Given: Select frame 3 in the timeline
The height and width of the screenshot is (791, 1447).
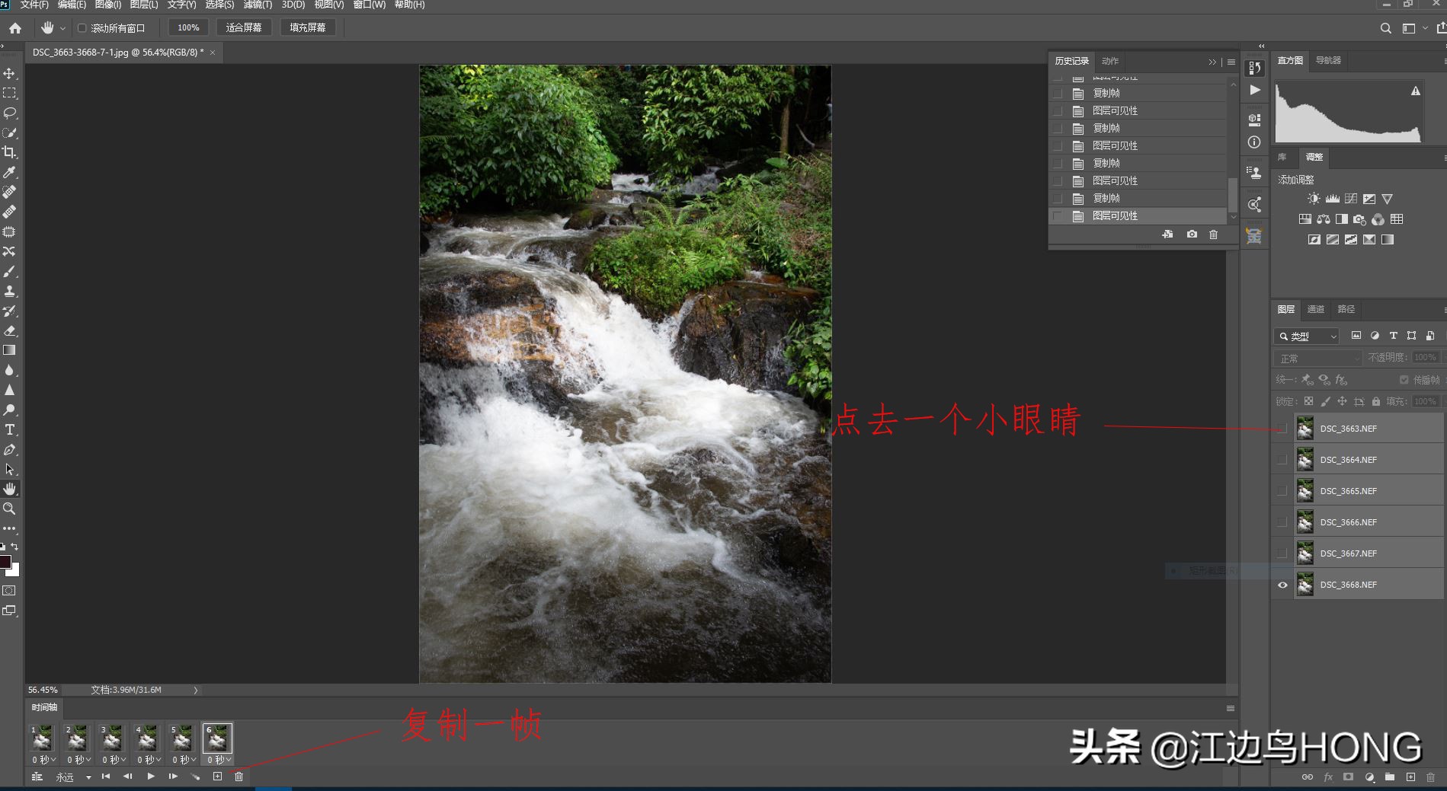Looking at the screenshot, I should tap(112, 737).
